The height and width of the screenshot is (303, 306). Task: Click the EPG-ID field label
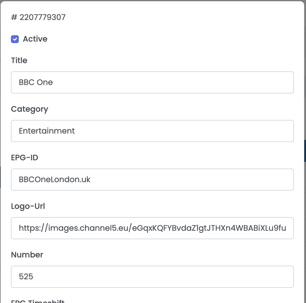(x=25, y=158)
